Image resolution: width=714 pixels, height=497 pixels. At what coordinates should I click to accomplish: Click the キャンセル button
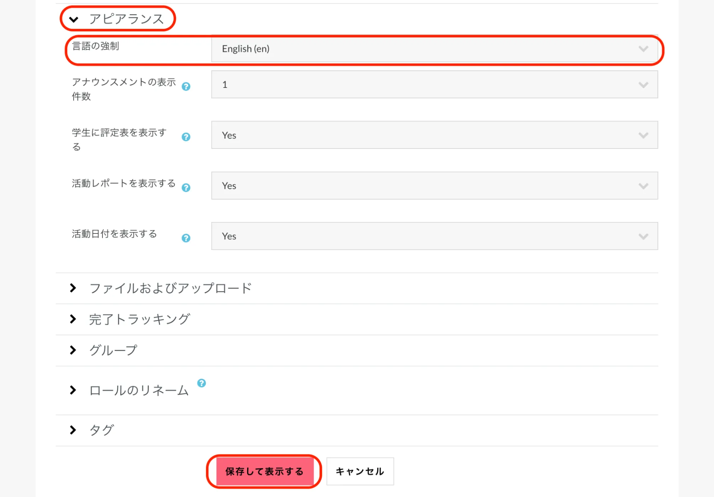[360, 471]
